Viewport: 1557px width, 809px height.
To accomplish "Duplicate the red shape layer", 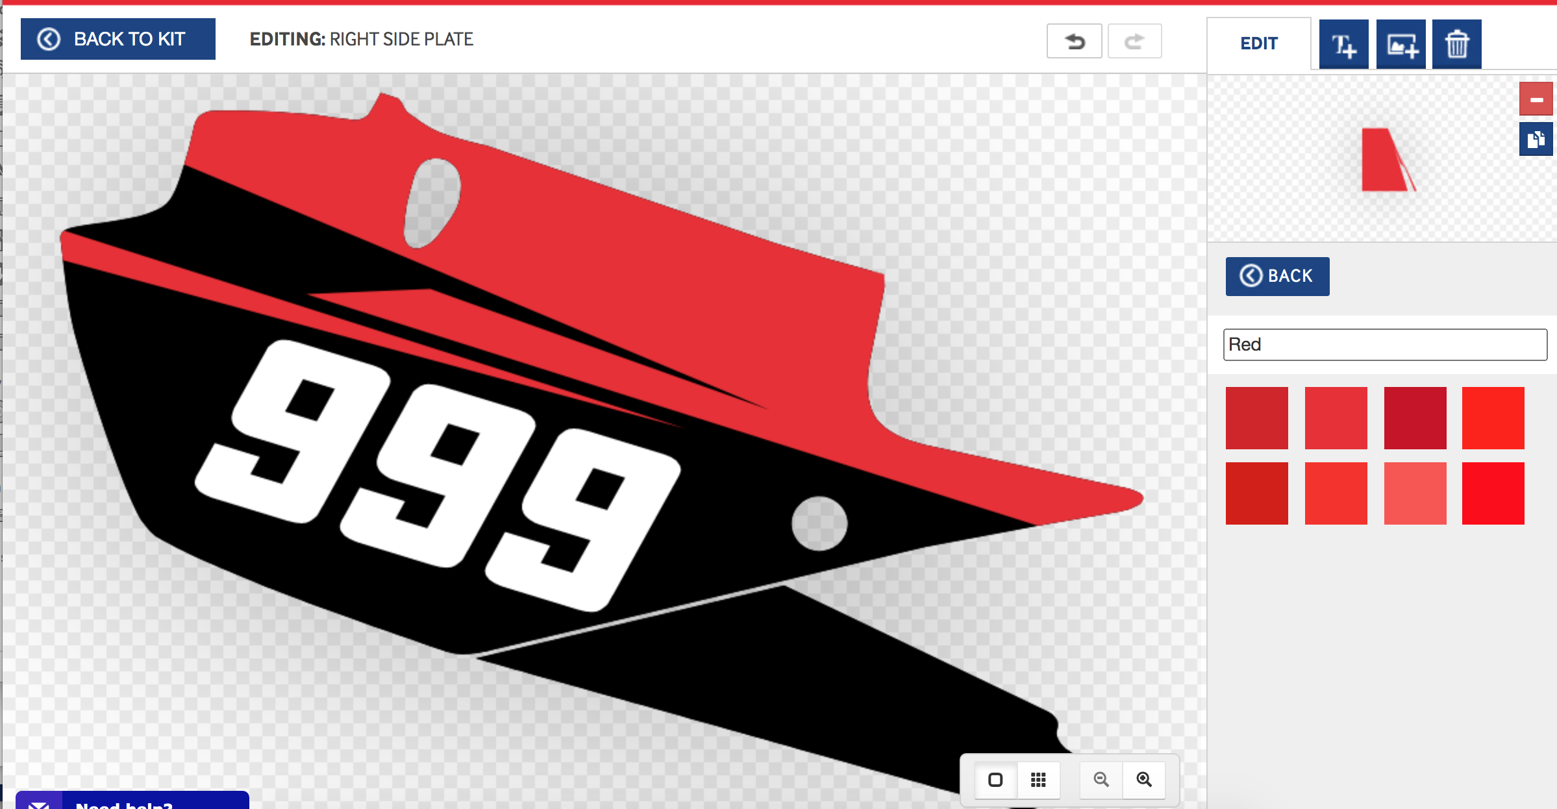I will pos(1536,138).
